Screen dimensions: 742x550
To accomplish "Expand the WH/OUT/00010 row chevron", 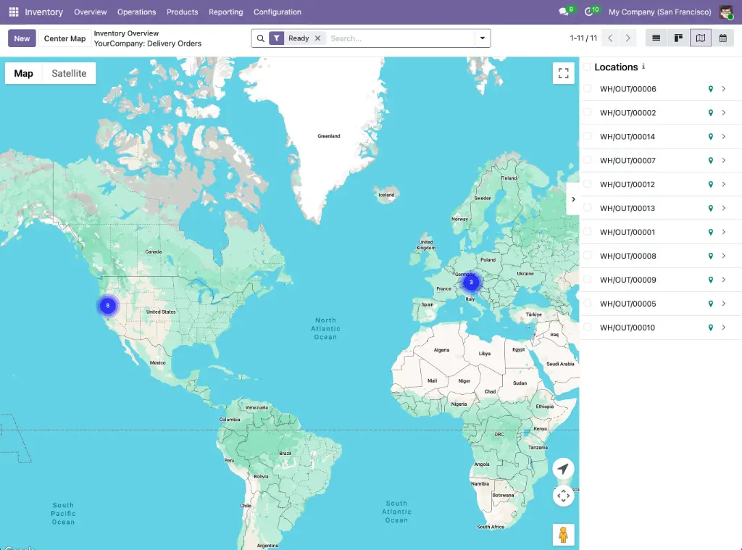I will coord(724,328).
